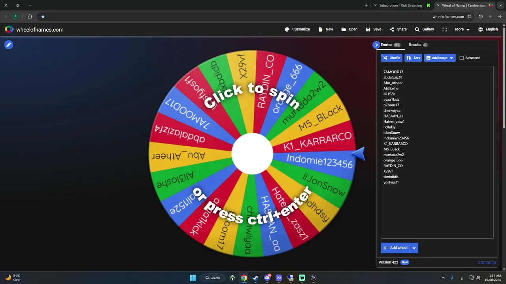Click the wheelofnames.com logo
Screen dimensions: 506x284
(34, 30)
